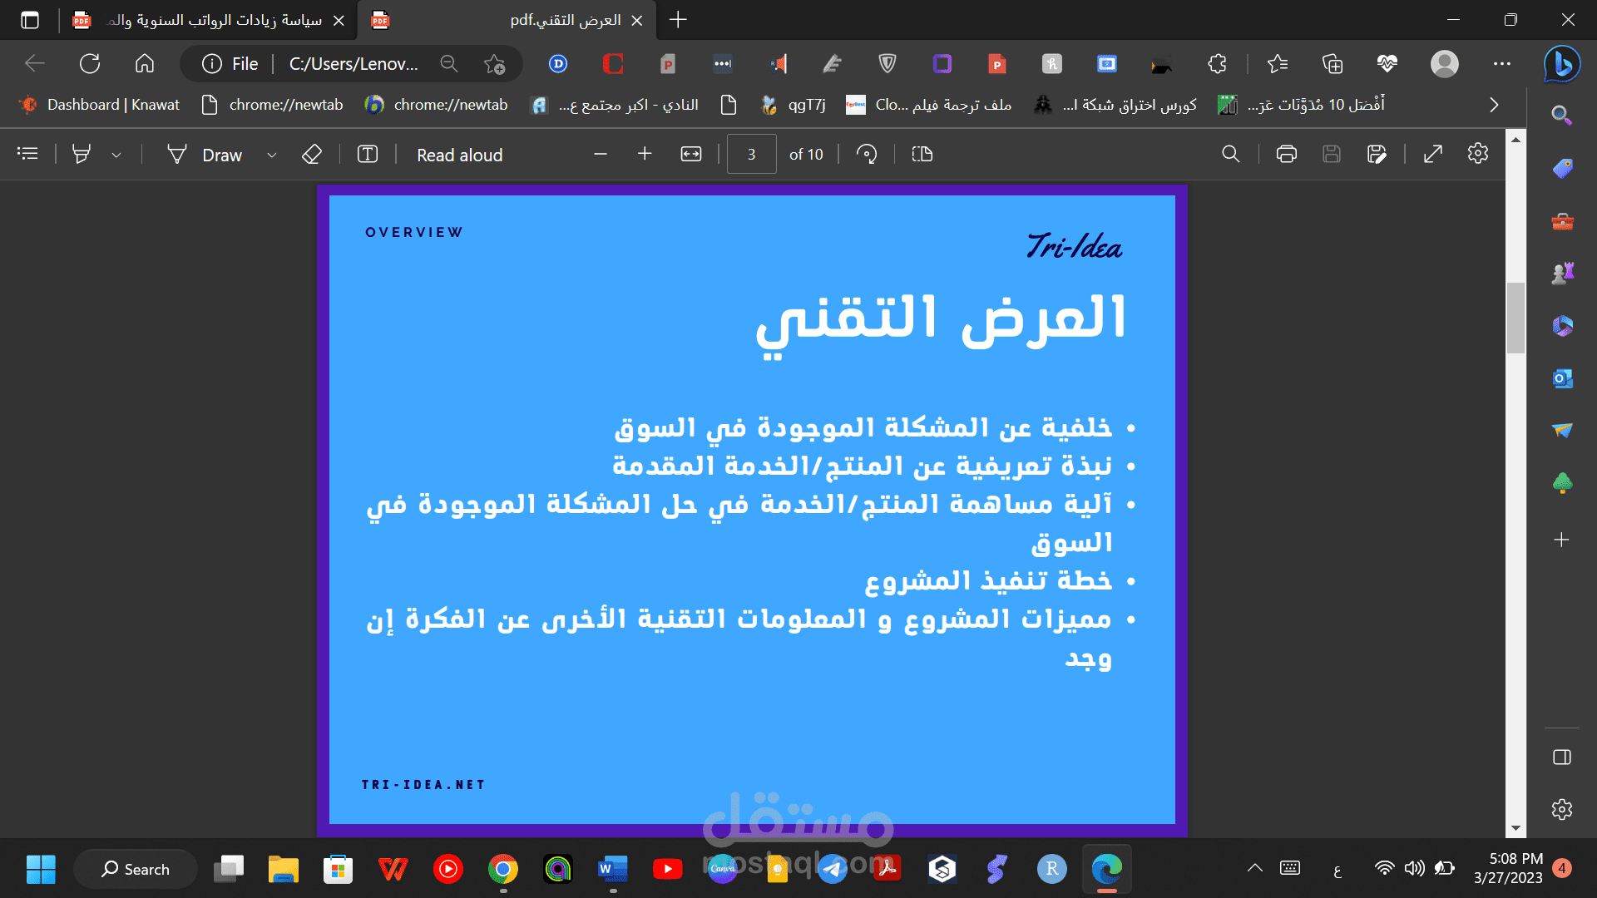Add this page to favorites

pos(495,64)
